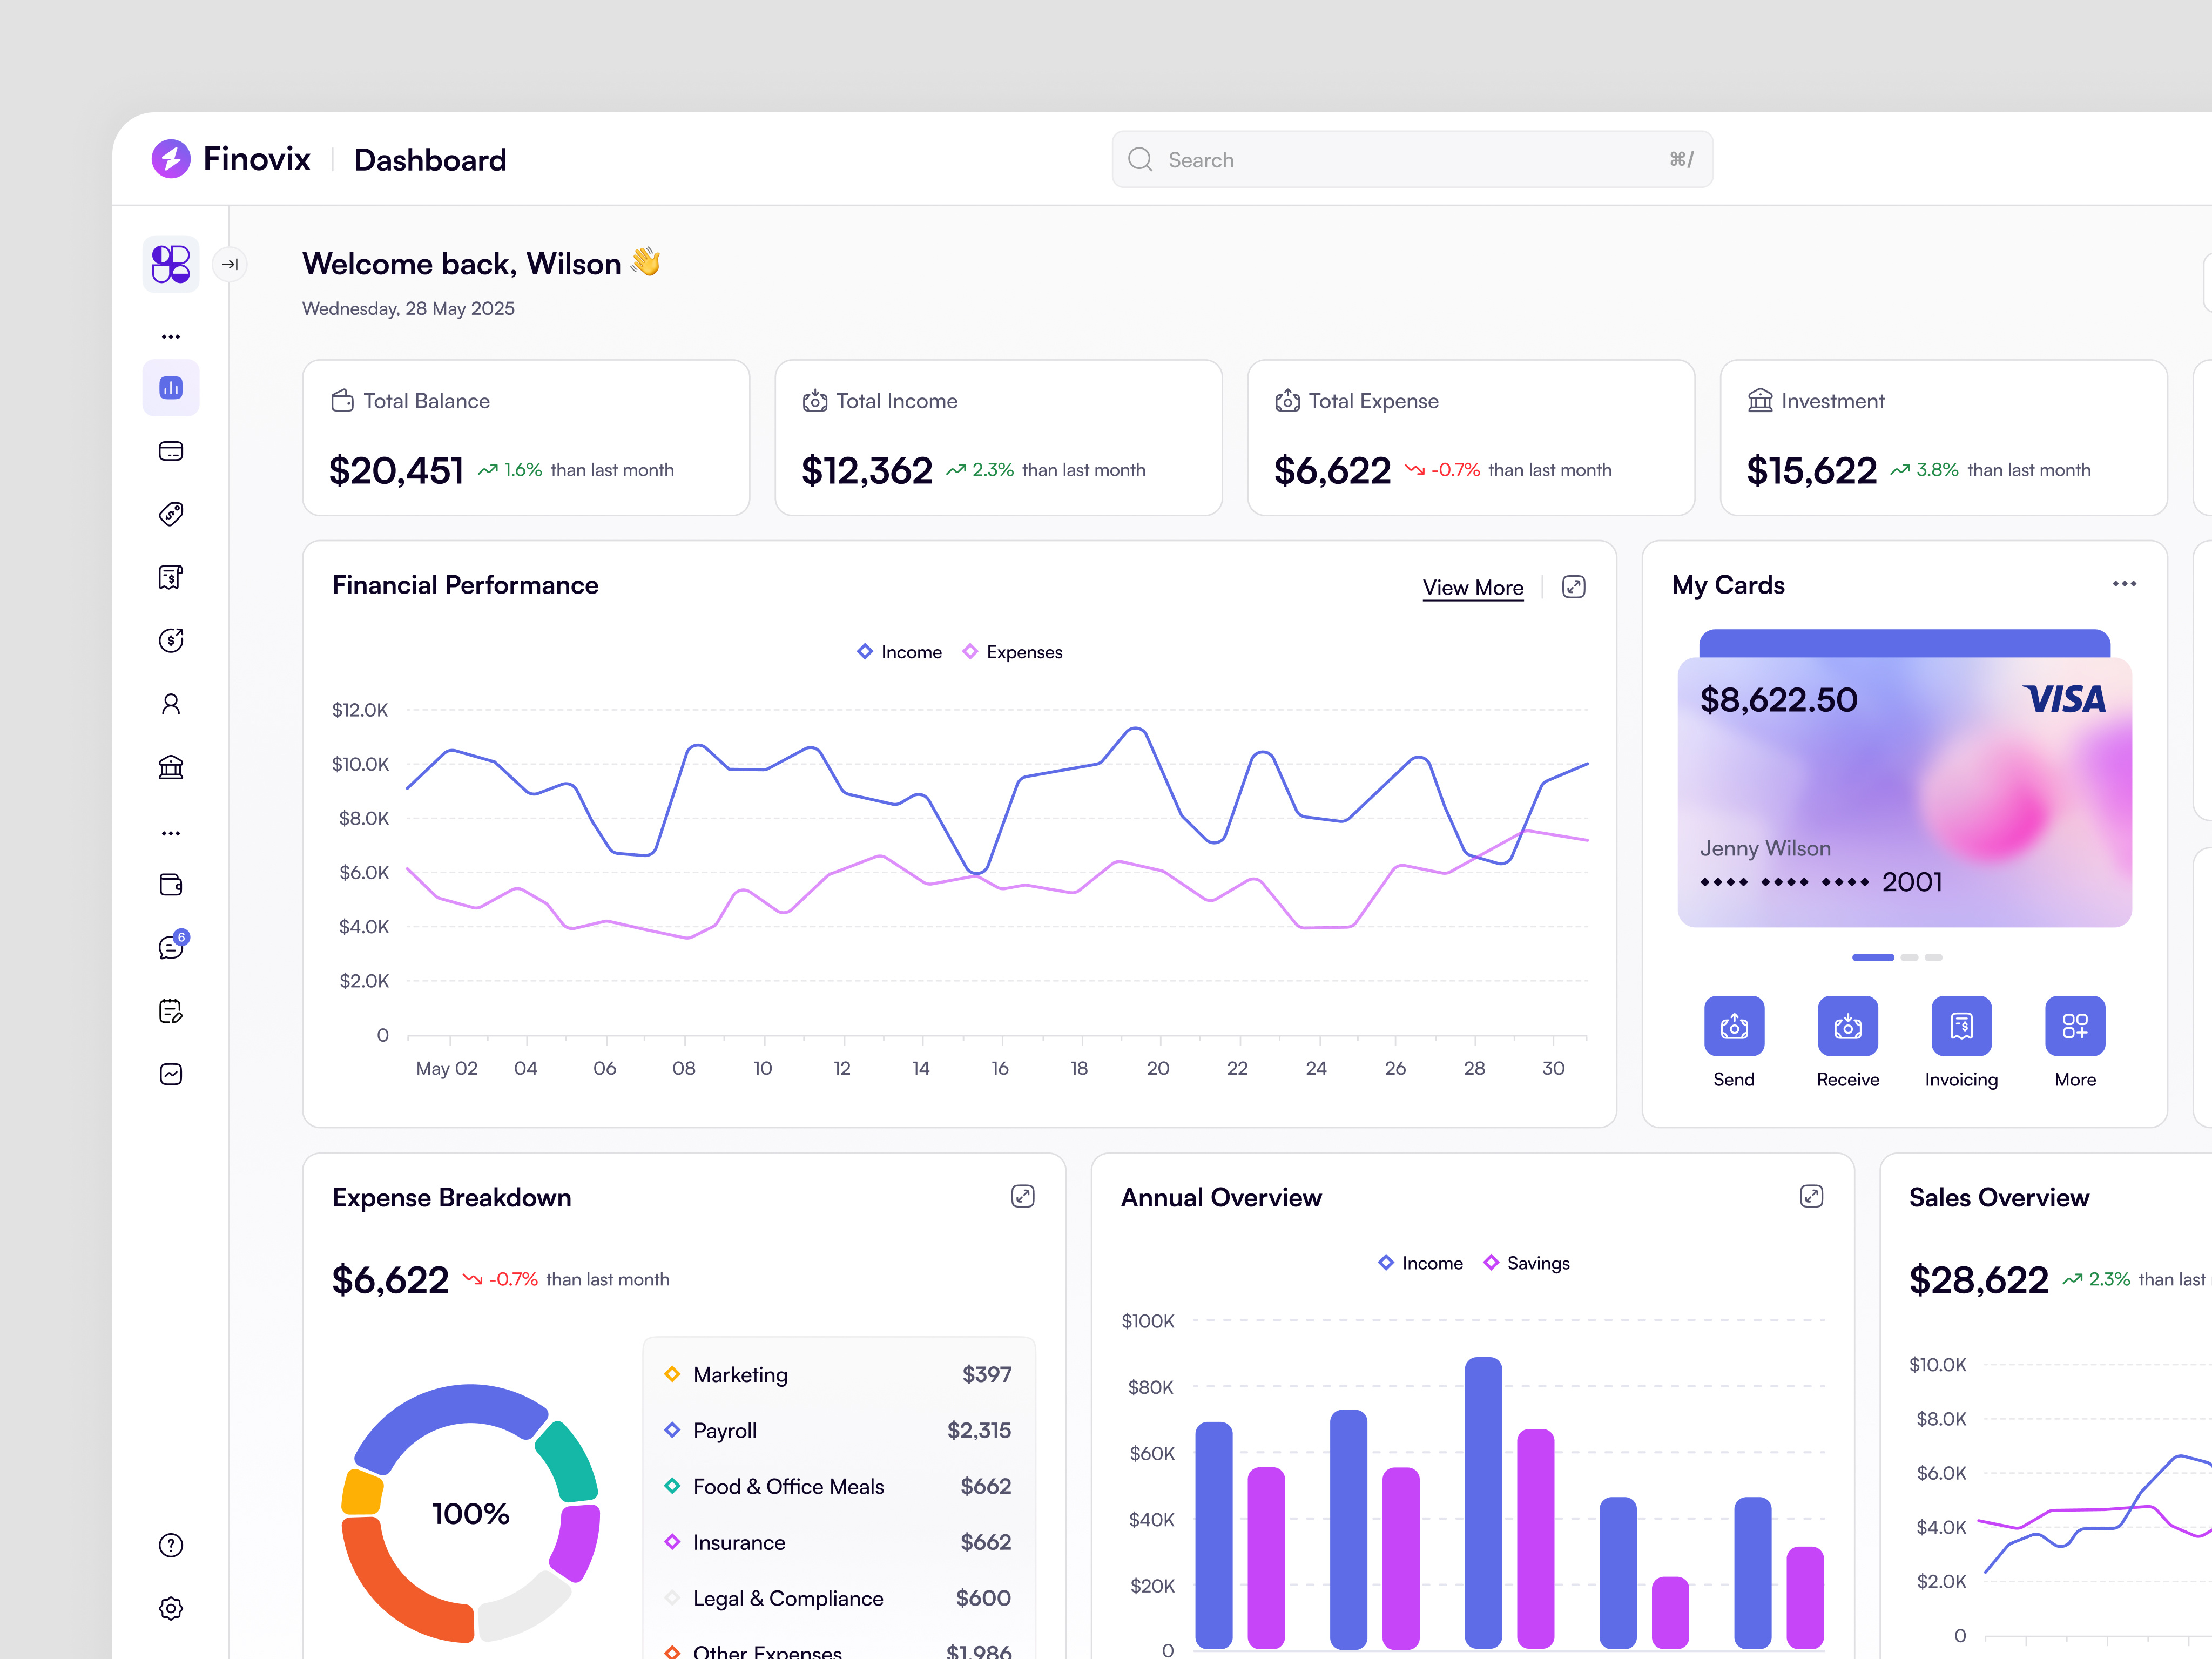Toggle the Income legend in Financial Performance
The width and height of the screenshot is (2212, 1659).
pos(899,651)
